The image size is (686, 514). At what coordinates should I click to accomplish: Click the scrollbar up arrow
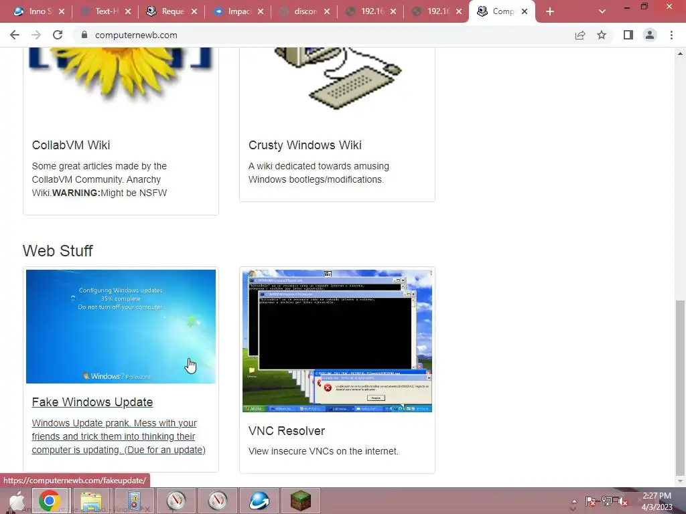coord(680,54)
